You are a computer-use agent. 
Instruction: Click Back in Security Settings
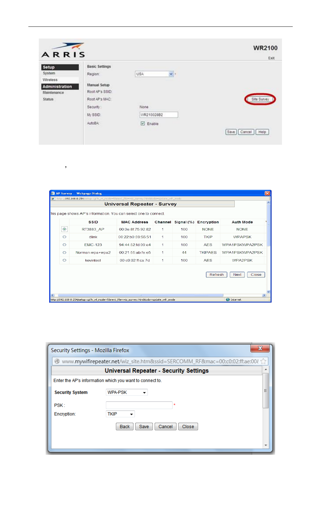pyautogui.click(x=125, y=427)
